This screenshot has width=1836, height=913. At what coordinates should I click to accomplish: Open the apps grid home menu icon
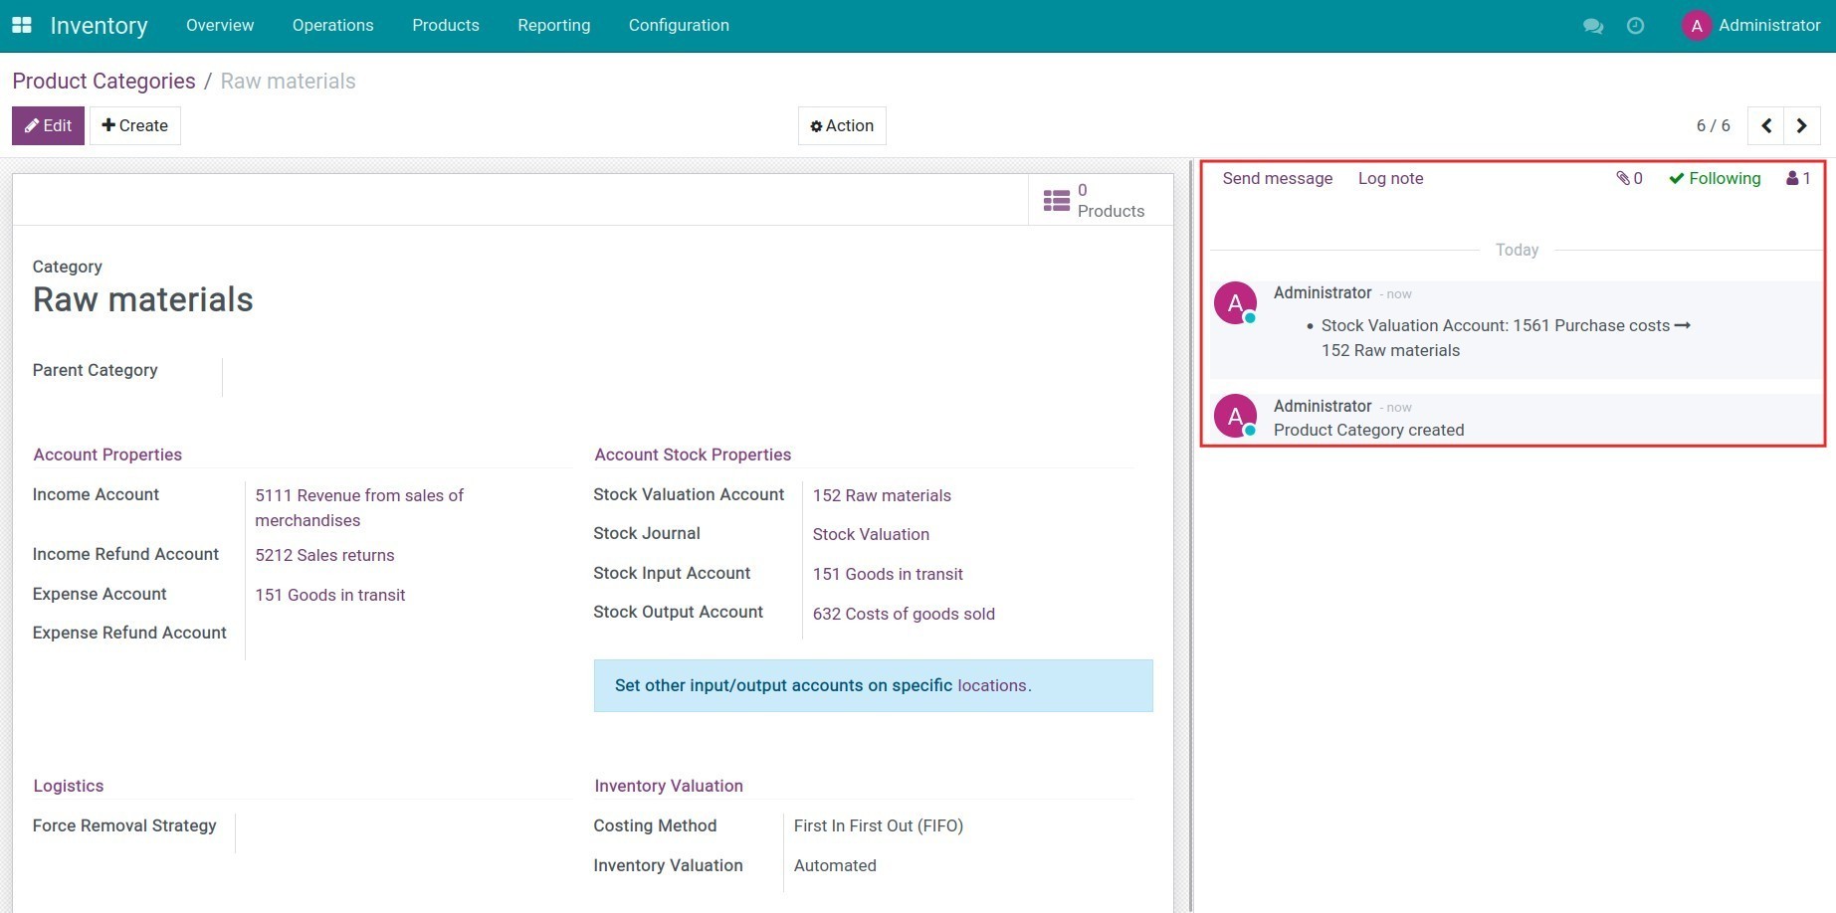click(x=22, y=25)
